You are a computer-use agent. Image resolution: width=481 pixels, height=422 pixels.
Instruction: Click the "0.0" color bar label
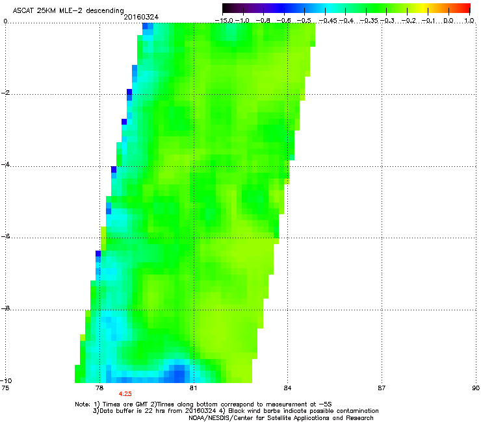(x=448, y=21)
